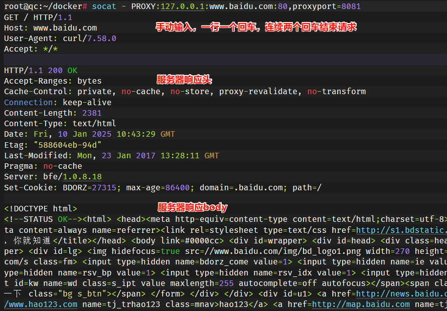Click 'name=tj_trhao123' in the last line
The width and height of the screenshot is (447, 311).
[x=121, y=304]
